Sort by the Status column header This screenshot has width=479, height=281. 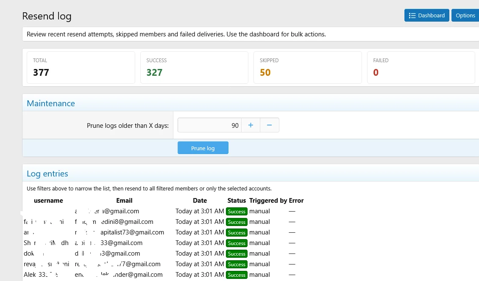(x=237, y=201)
